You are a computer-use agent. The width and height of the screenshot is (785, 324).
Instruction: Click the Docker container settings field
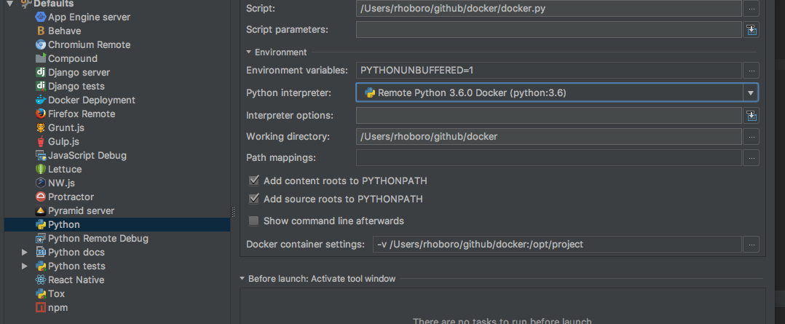tap(556, 245)
